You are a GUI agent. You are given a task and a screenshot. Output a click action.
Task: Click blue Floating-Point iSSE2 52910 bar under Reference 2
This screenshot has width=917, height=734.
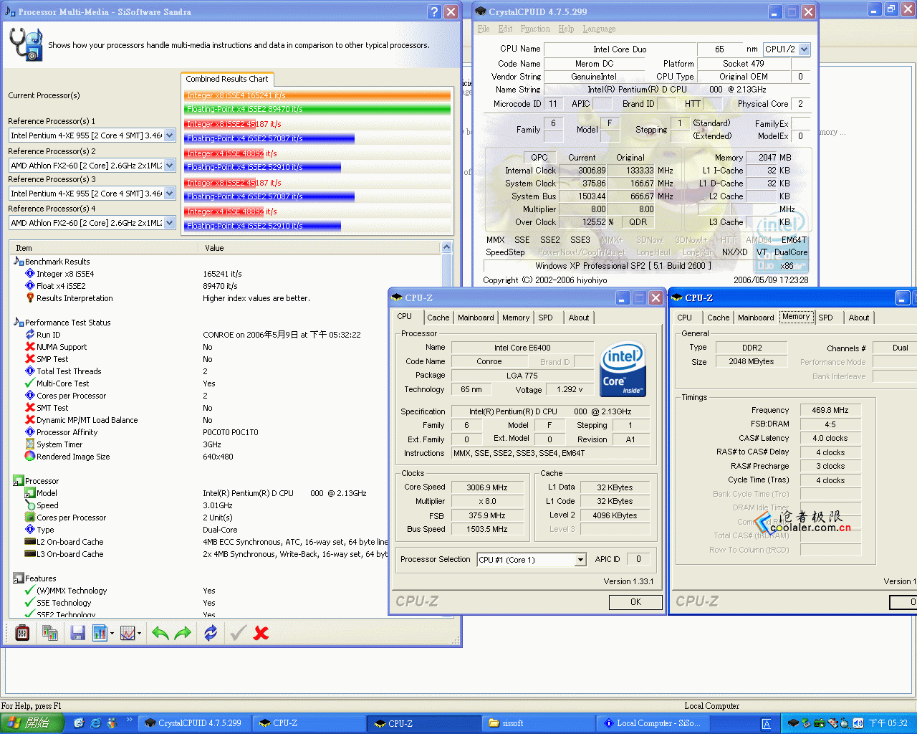pos(263,167)
